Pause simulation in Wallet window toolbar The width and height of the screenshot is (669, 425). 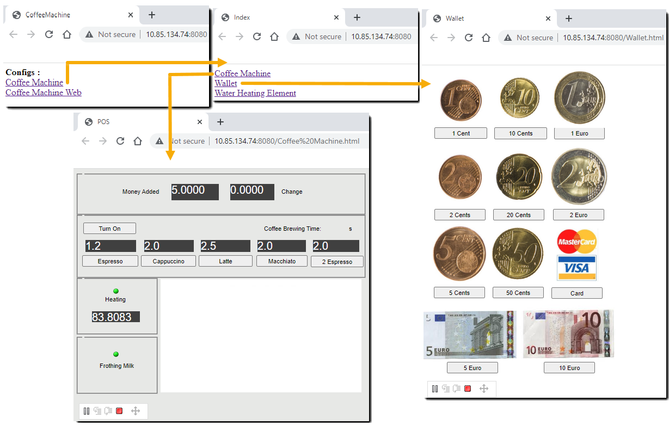(x=434, y=389)
